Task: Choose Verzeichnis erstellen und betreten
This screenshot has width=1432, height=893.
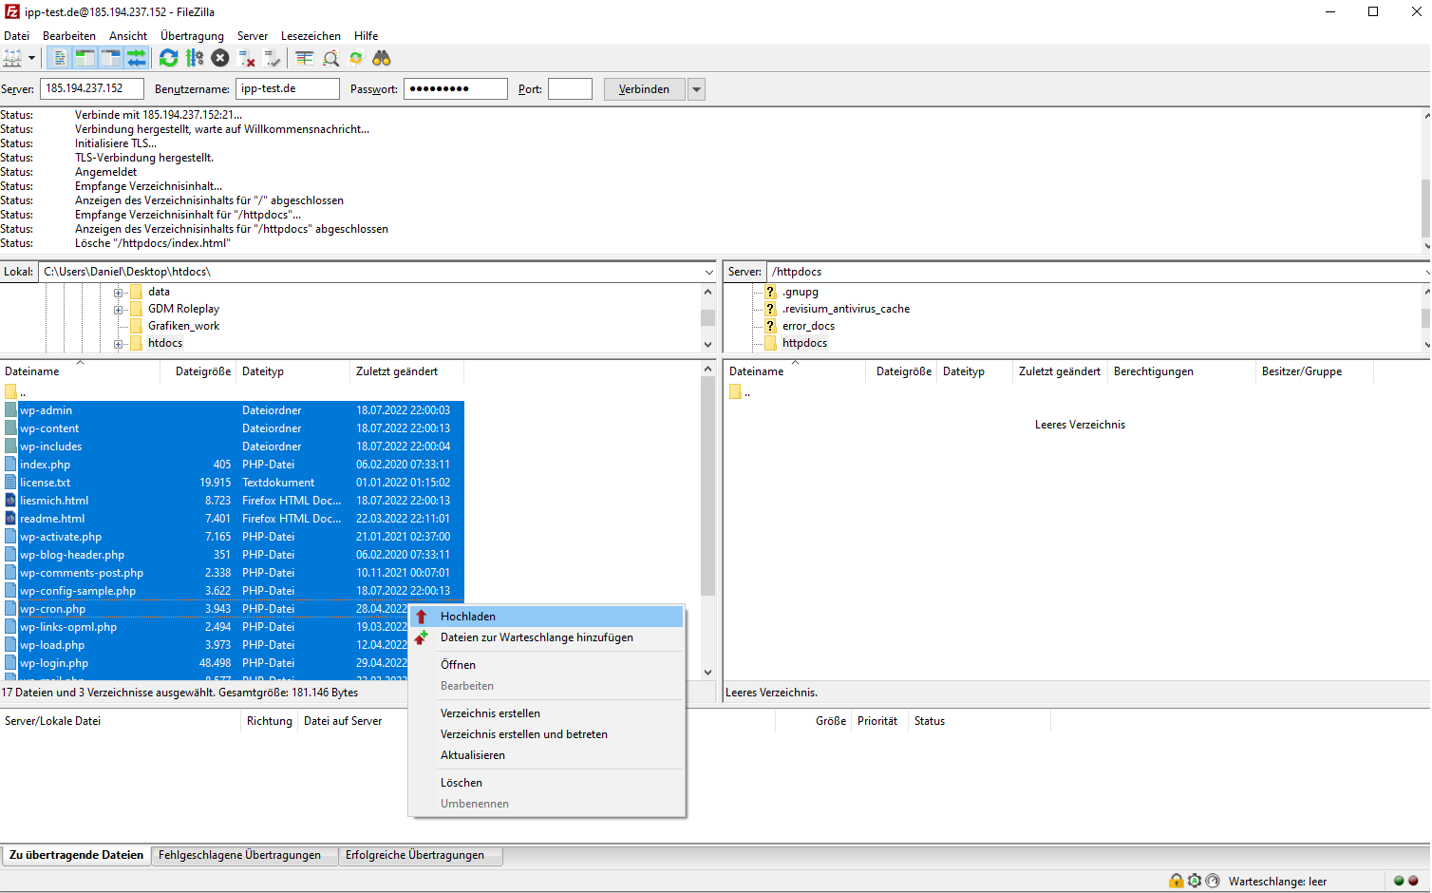Action: point(546,734)
